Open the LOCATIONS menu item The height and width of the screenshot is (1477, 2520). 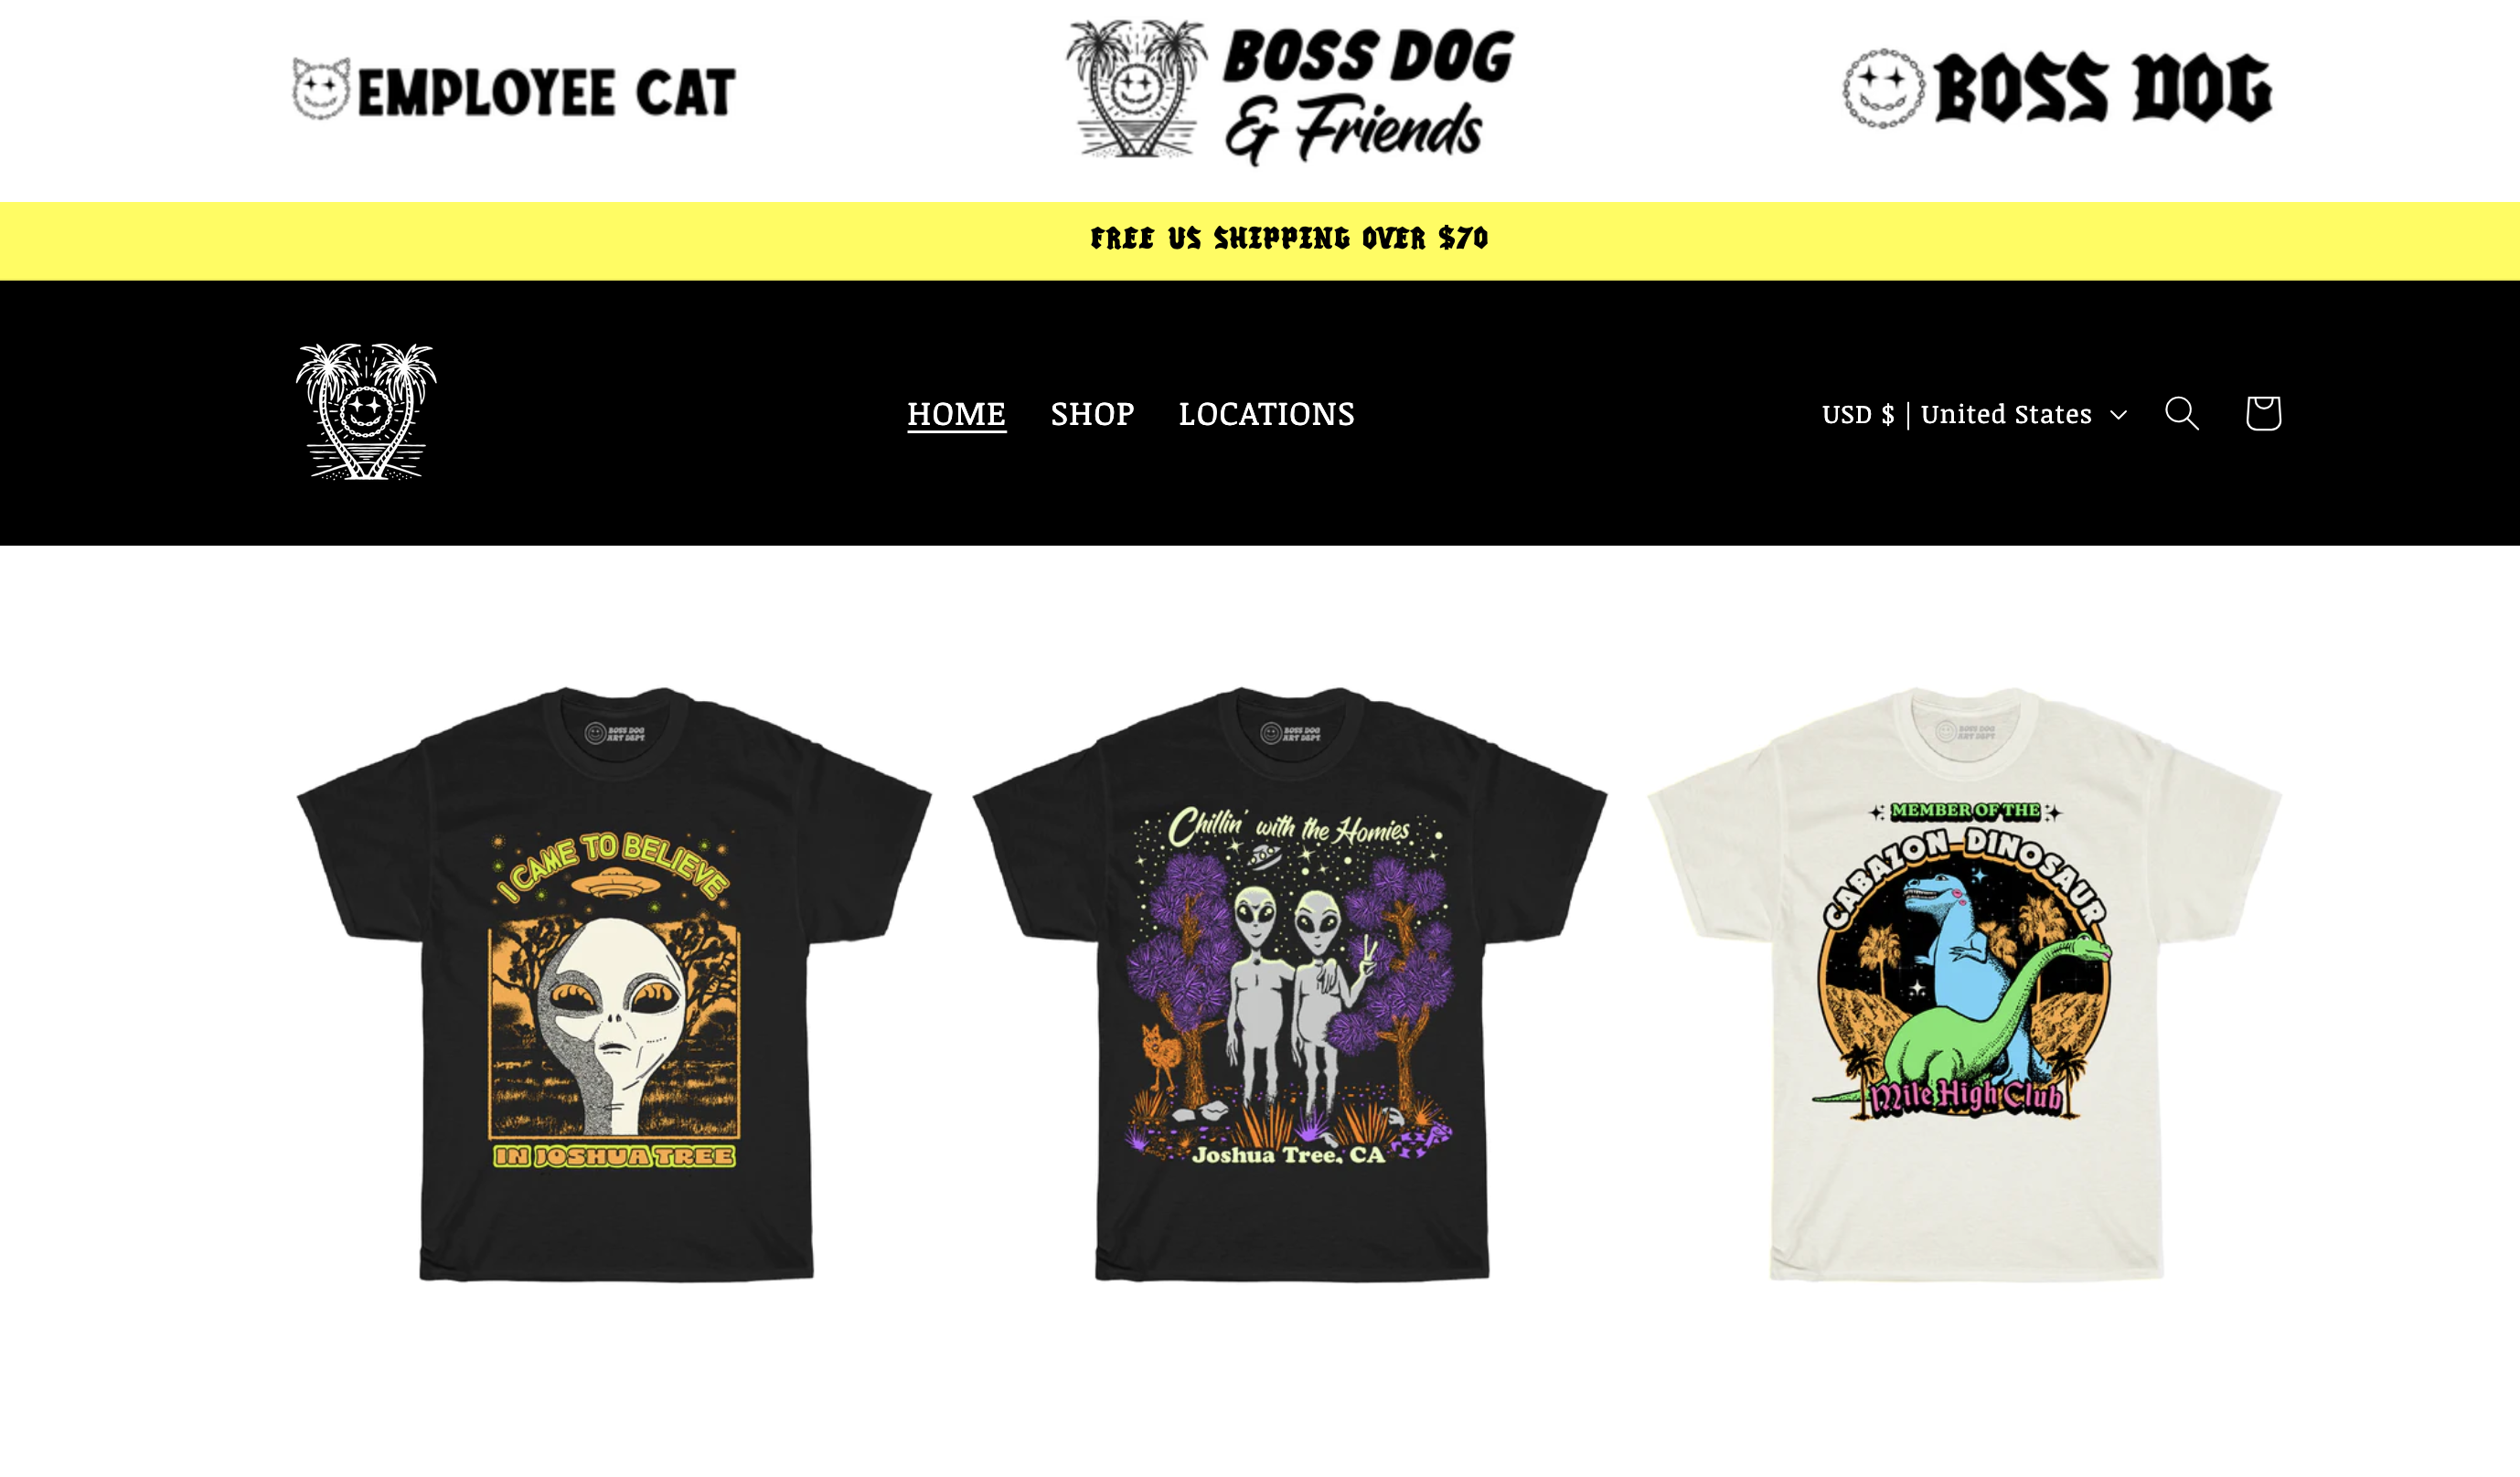pyautogui.click(x=1266, y=414)
